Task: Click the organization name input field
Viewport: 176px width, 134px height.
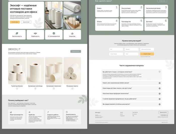Action: 147,49
